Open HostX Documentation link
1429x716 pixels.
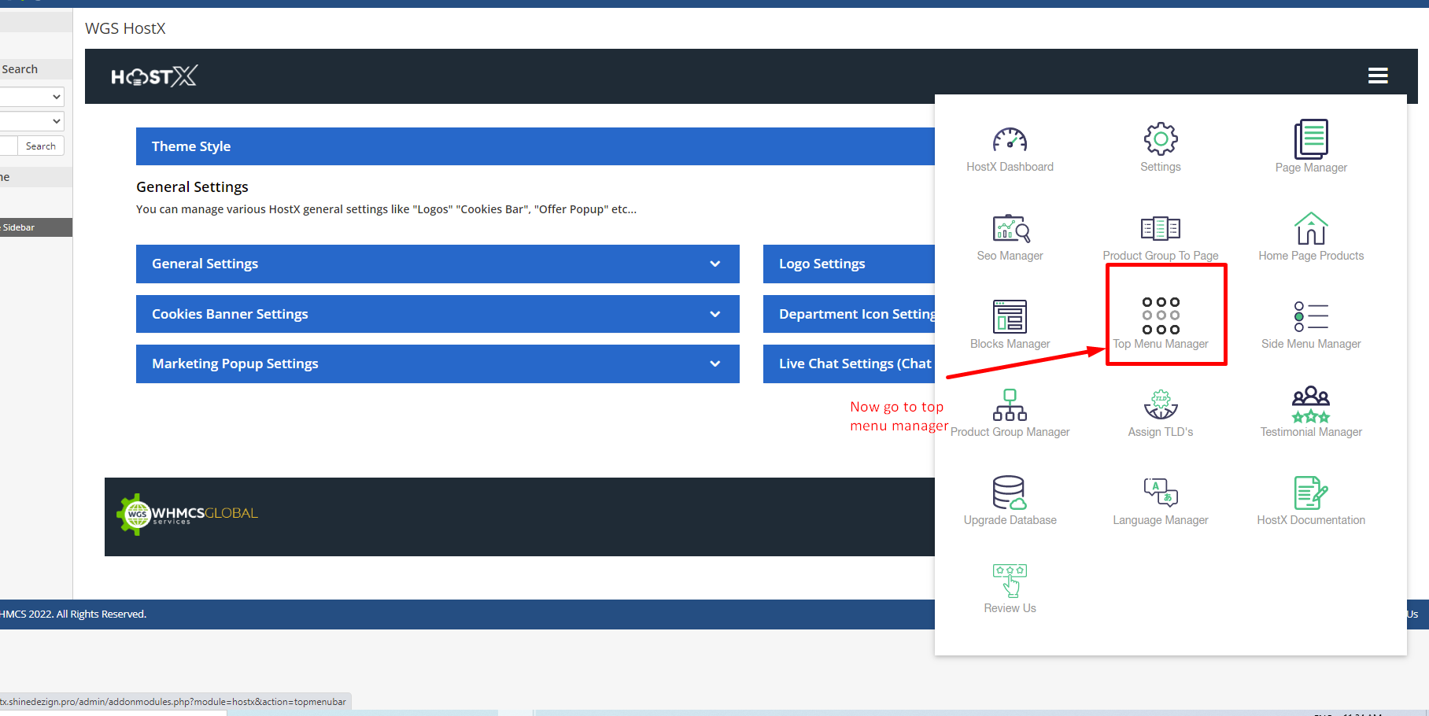1310,493
